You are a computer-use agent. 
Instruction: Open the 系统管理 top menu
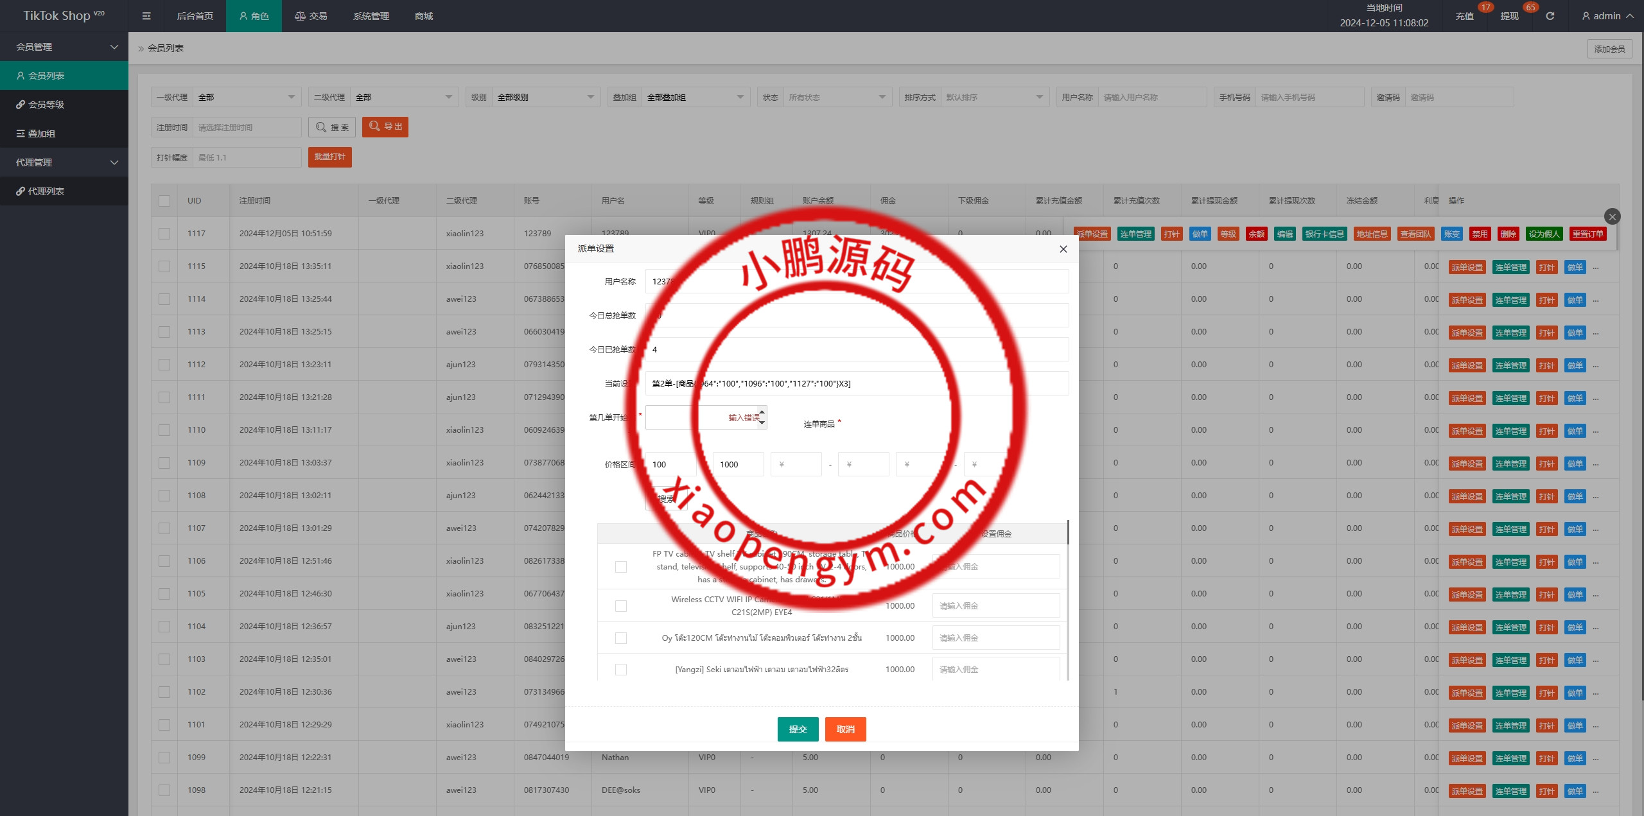[x=371, y=16]
